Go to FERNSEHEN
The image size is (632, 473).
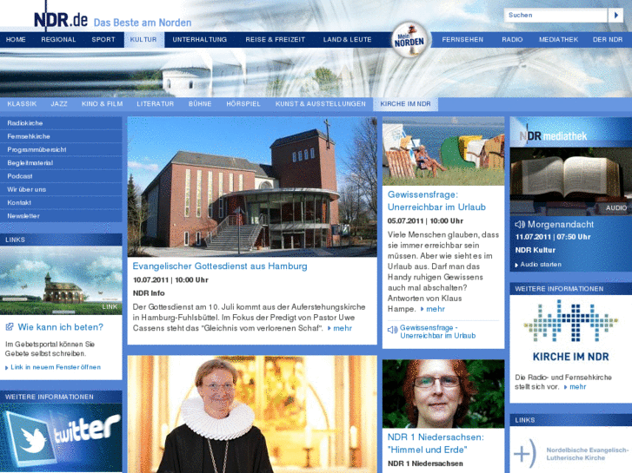pyautogui.click(x=462, y=39)
